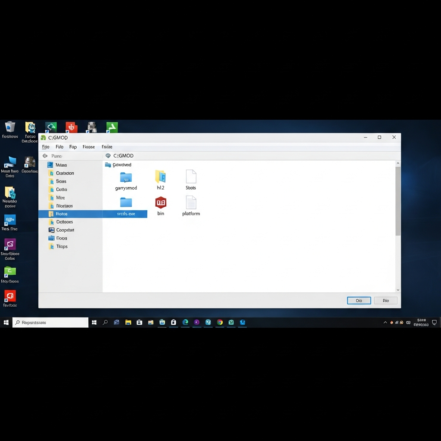
Task: Click the Pio button
Action: [x=385, y=301]
